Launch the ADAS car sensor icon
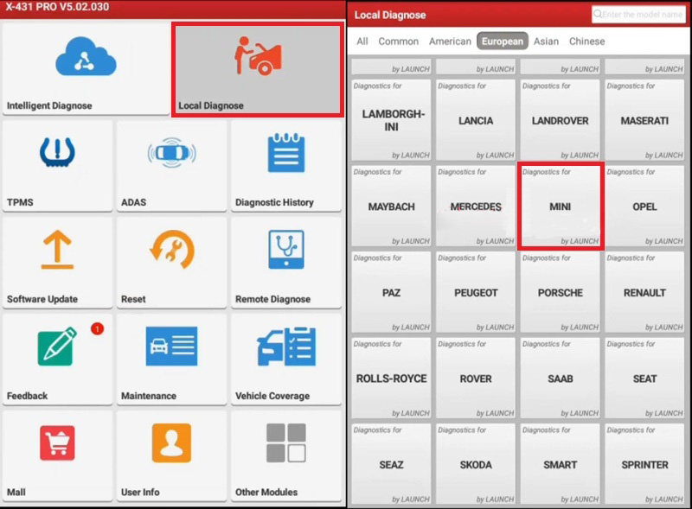 (171, 153)
